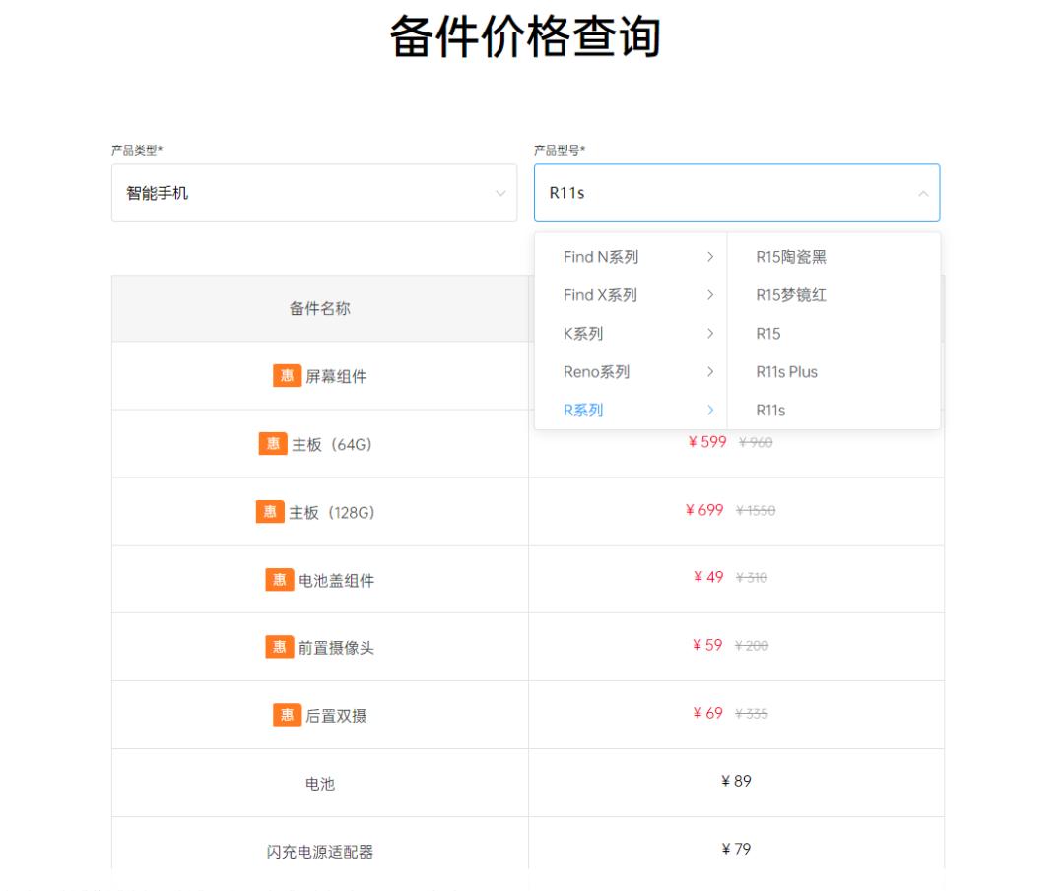Image resolution: width=1064 pixels, height=891 pixels.
Task: Choose model R15陶瓷黑
Action: pyautogui.click(x=791, y=257)
